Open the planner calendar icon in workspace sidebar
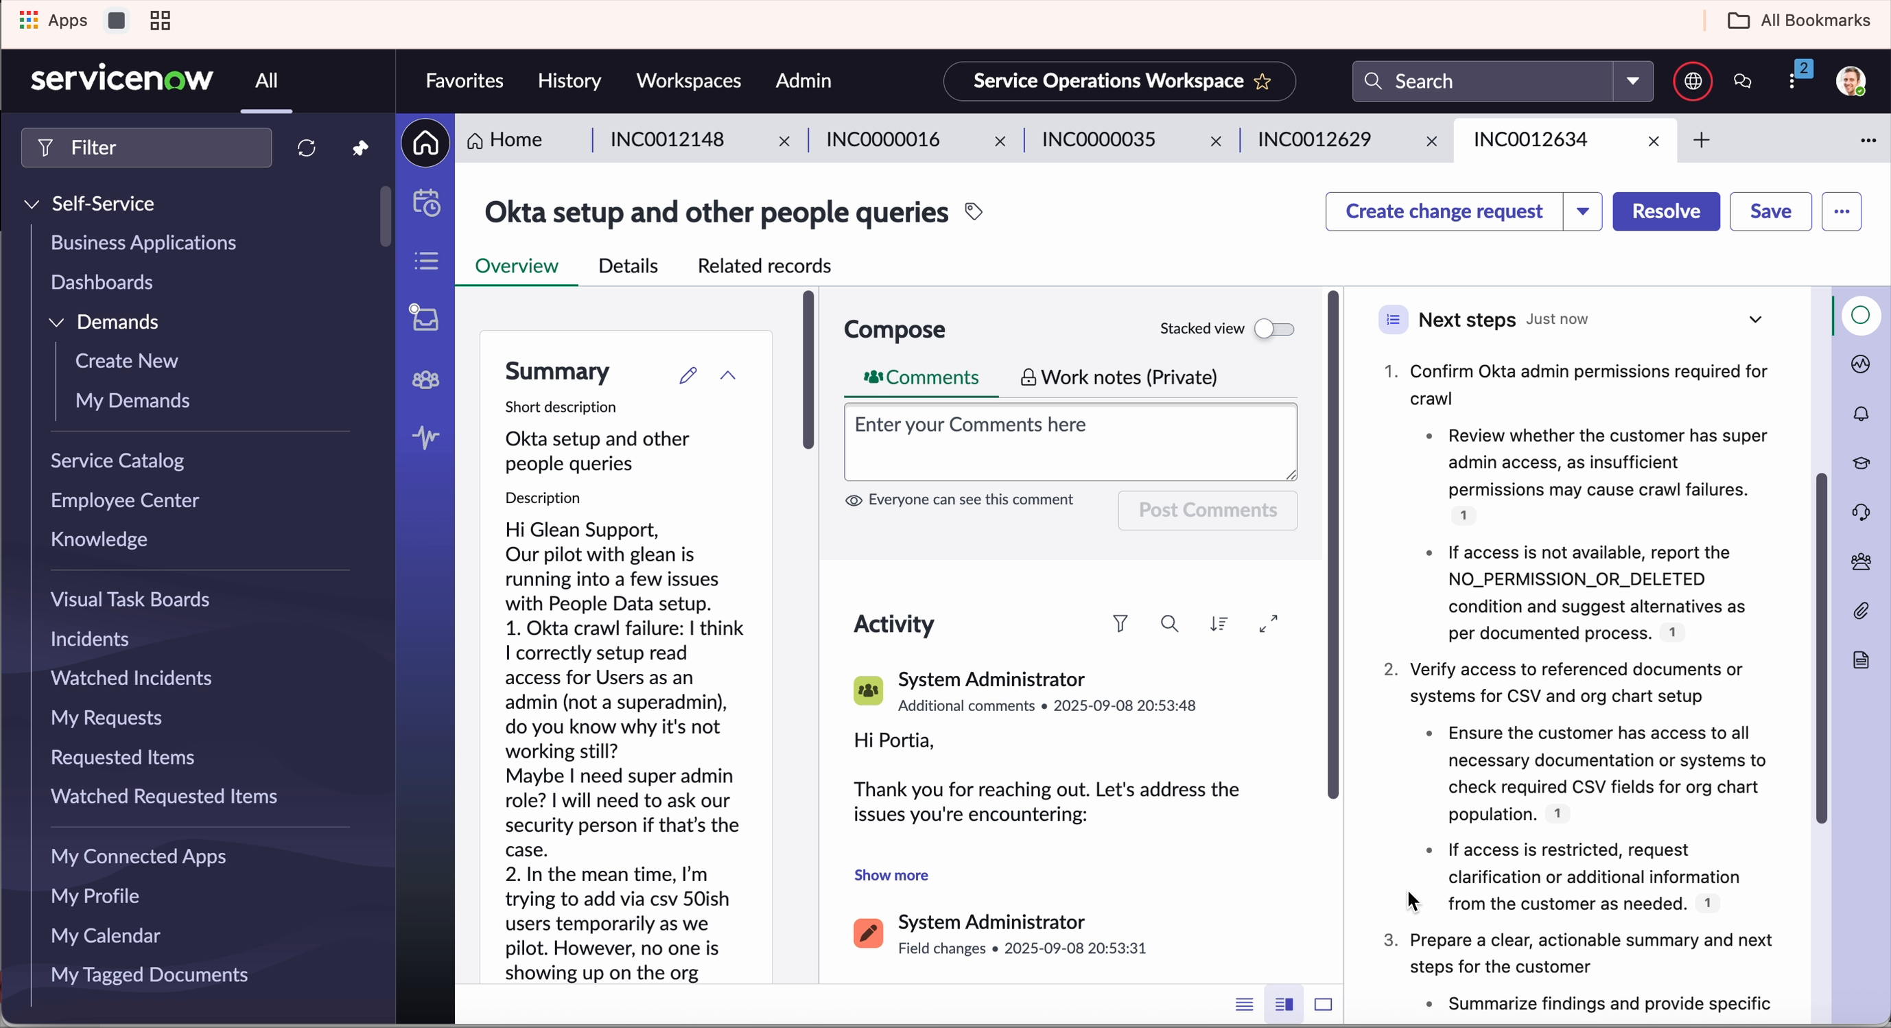 click(426, 203)
